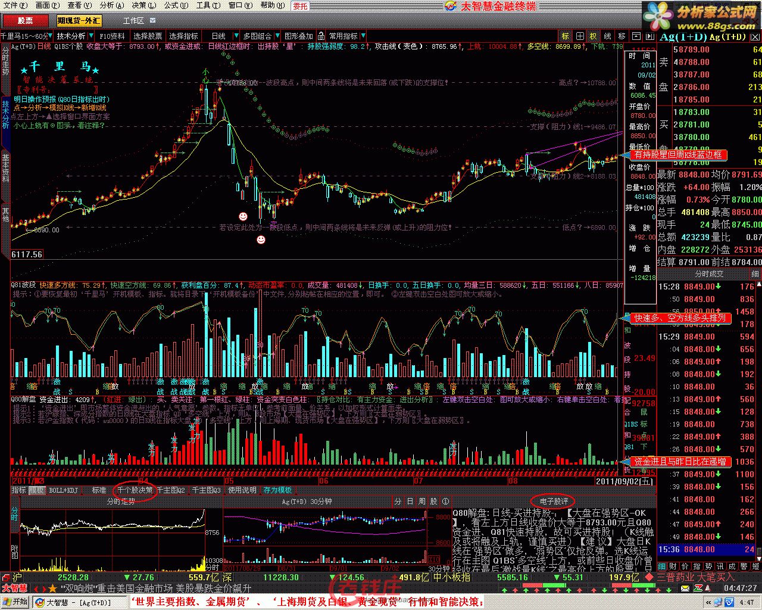Click the 选择股票 button
762x610 pixels.
[x=148, y=36]
